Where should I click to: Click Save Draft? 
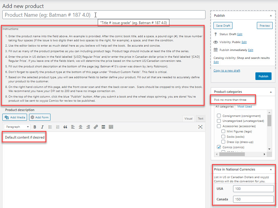223,26
